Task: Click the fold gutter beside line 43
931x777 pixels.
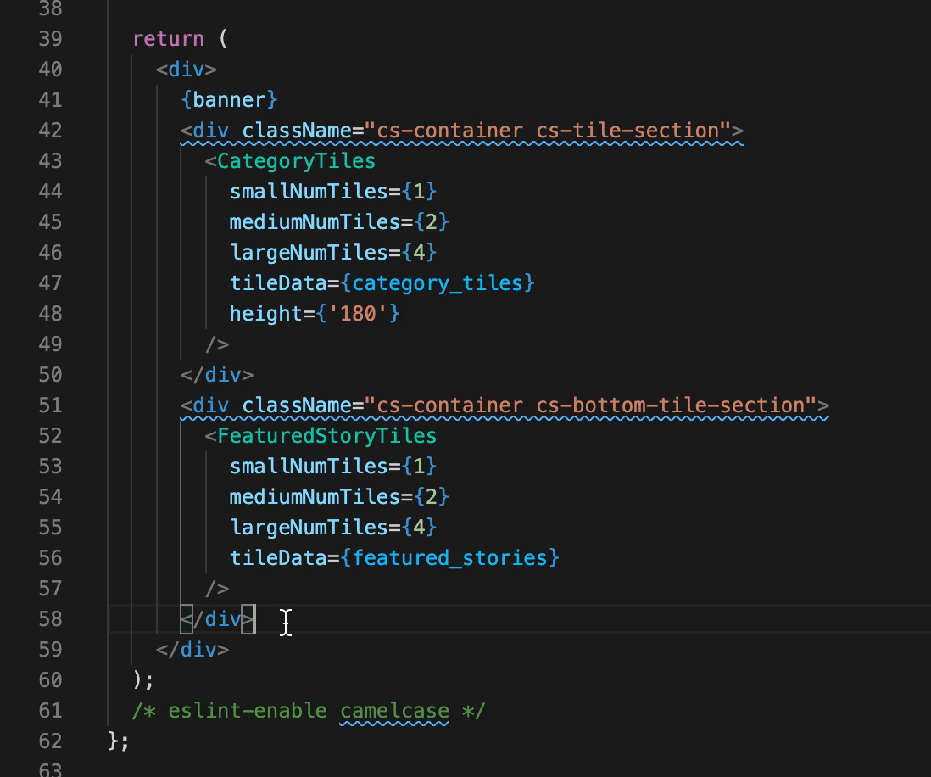Action: 89,161
